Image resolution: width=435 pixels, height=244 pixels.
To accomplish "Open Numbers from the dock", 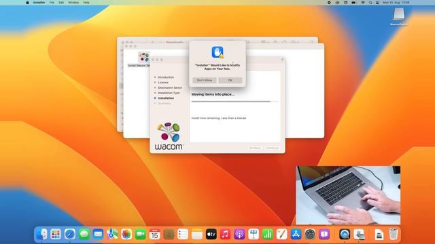I will click(x=268, y=235).
